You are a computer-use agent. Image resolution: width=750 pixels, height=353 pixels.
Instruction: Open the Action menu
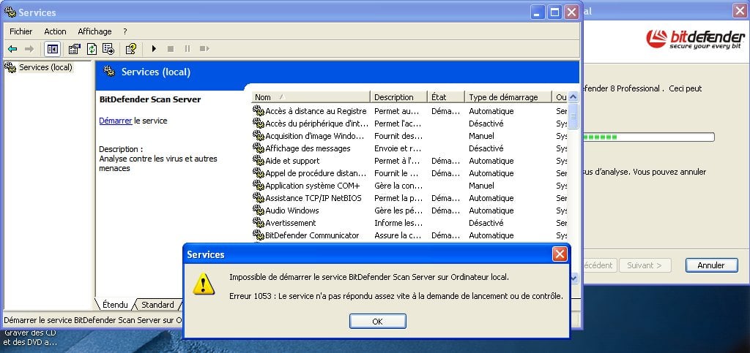55,31
